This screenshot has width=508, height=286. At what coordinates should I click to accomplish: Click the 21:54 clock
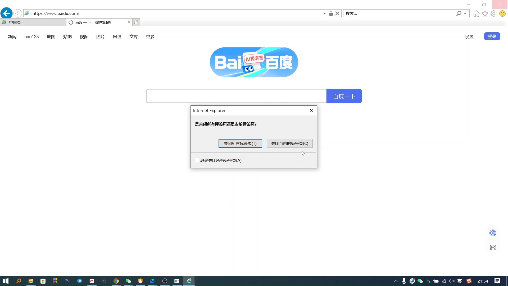tap(483, 281)
